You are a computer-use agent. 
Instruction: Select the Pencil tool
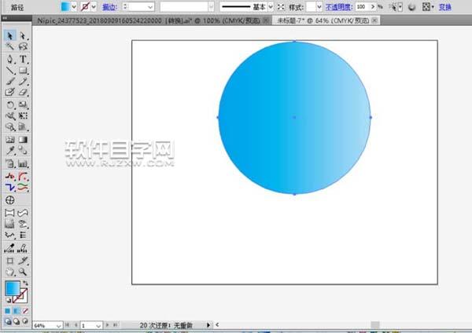pyautogui.click(x=23, y=82)
